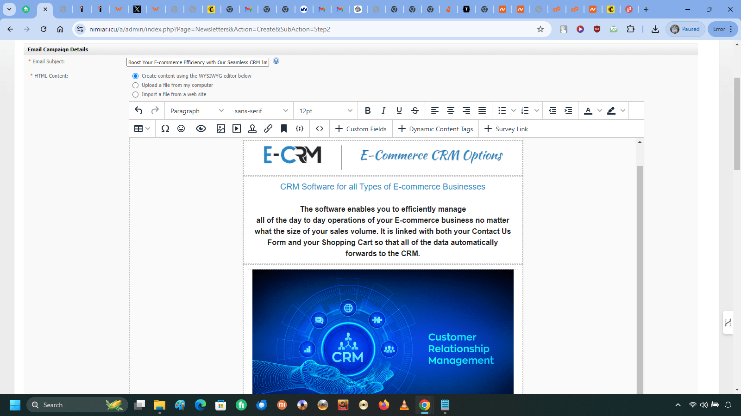741x416 pixels.
Task: Choose 'Create content using the WYSIWYG editor'
Action: 136,76
